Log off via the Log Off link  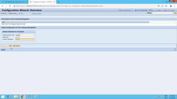click(x=172, y=10)
